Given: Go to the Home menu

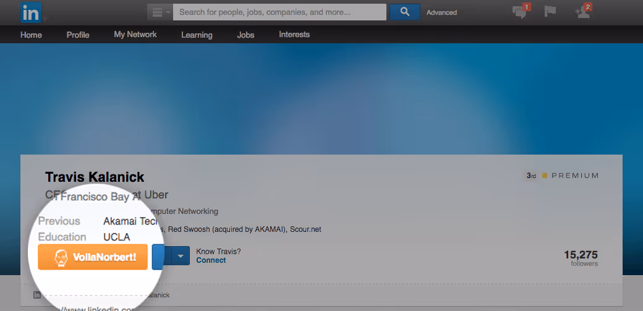Looking at the screenshot, I should click(x=31, y=35).
